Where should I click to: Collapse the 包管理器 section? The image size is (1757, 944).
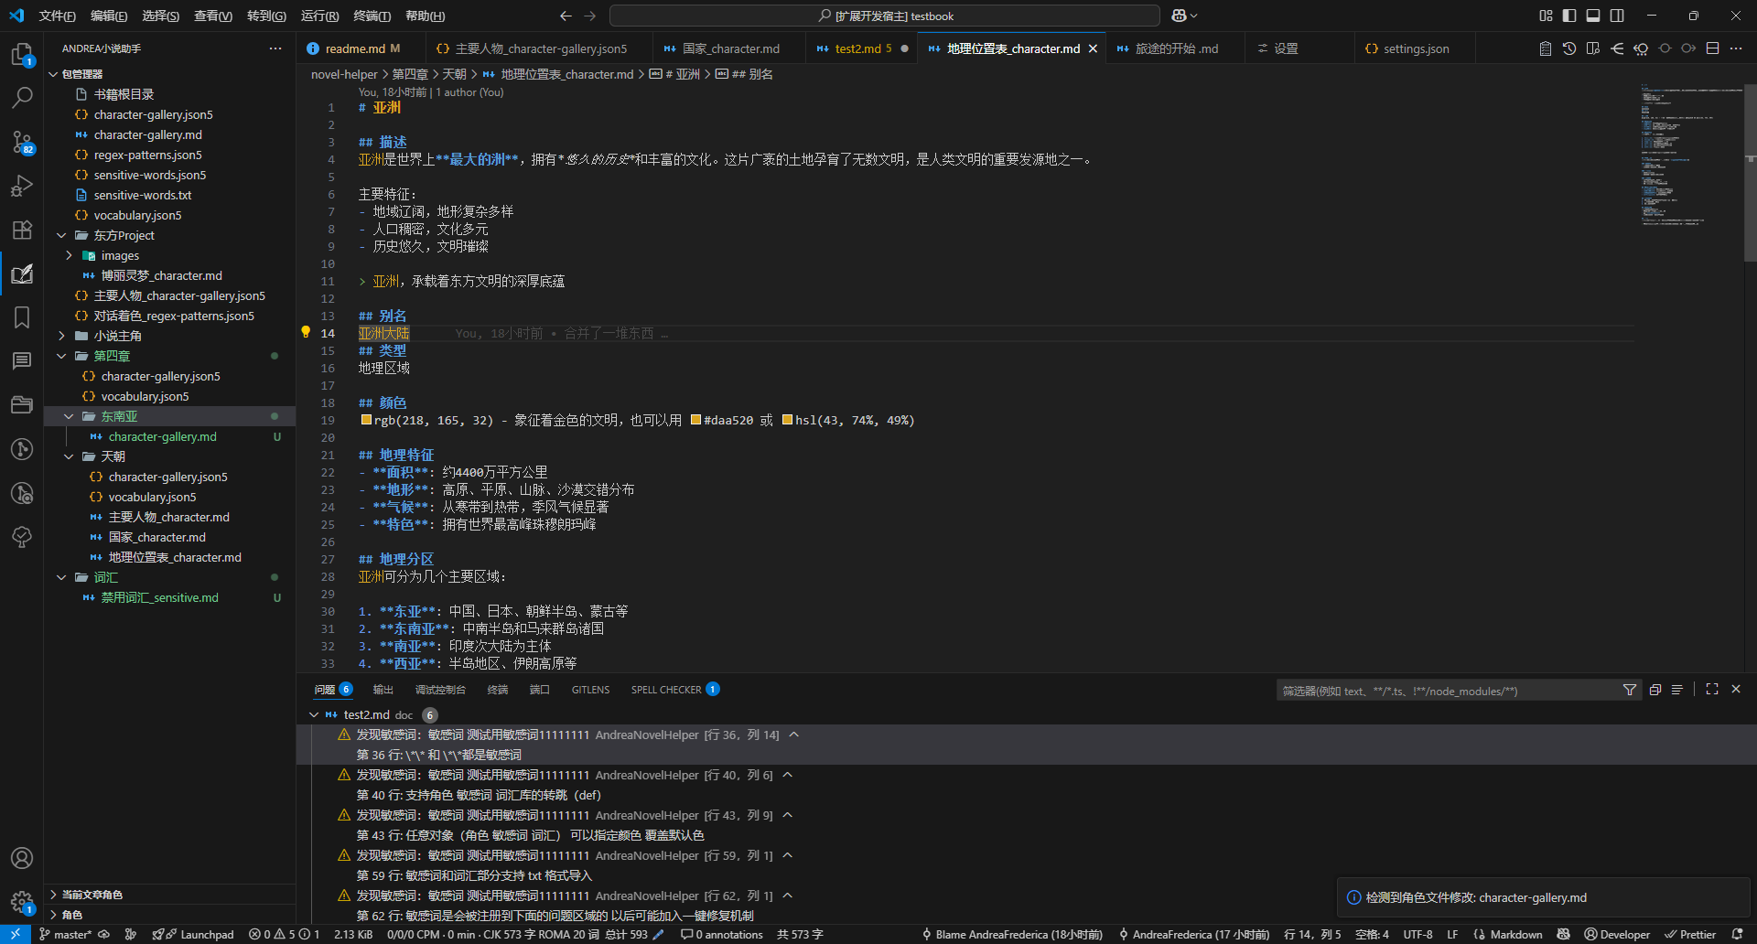[53, 74]
